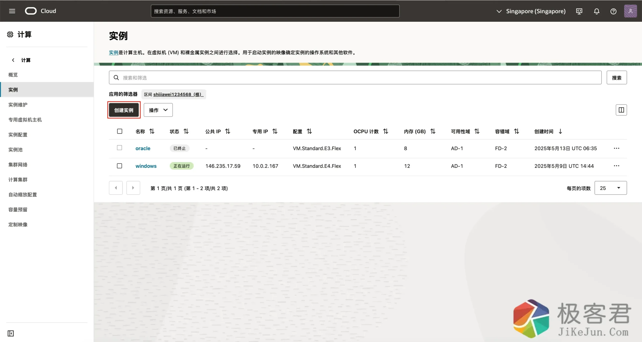The height and width of the screenshot is (342, 642).
Task: Open 定制映像 in the sidebar
Action: click(18, 225)
